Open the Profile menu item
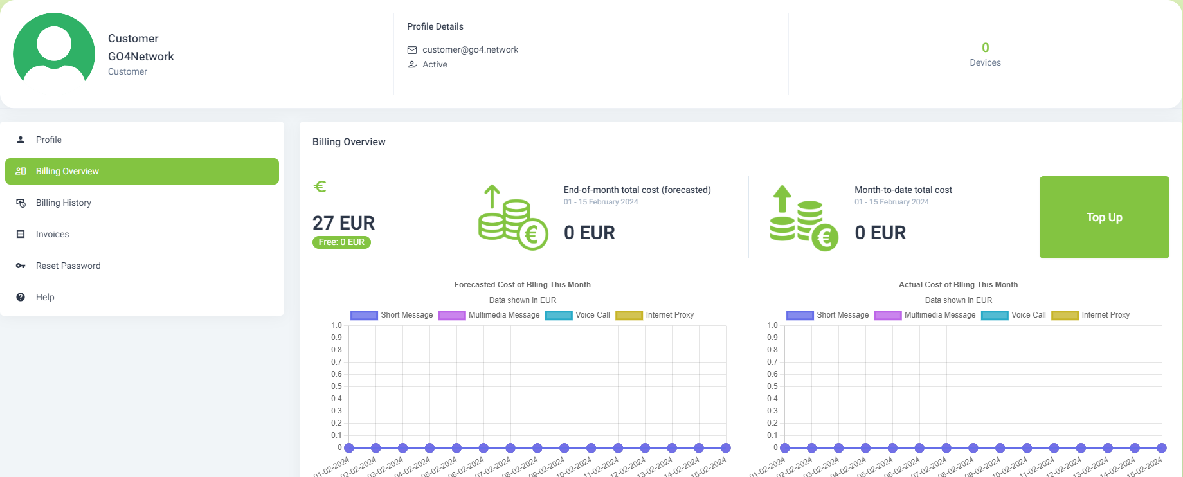Screen dimensions: 1183x477 click(x=142, y=139)
